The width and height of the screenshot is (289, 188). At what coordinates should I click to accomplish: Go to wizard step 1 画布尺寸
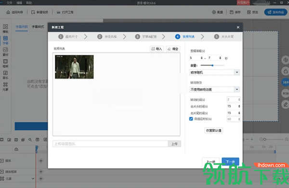(x=68, y=37)
